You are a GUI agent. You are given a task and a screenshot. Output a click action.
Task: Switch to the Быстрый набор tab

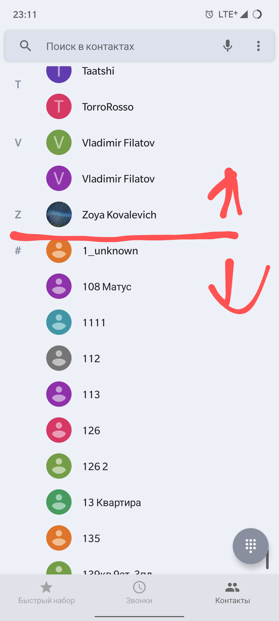(x=47, y=593)
